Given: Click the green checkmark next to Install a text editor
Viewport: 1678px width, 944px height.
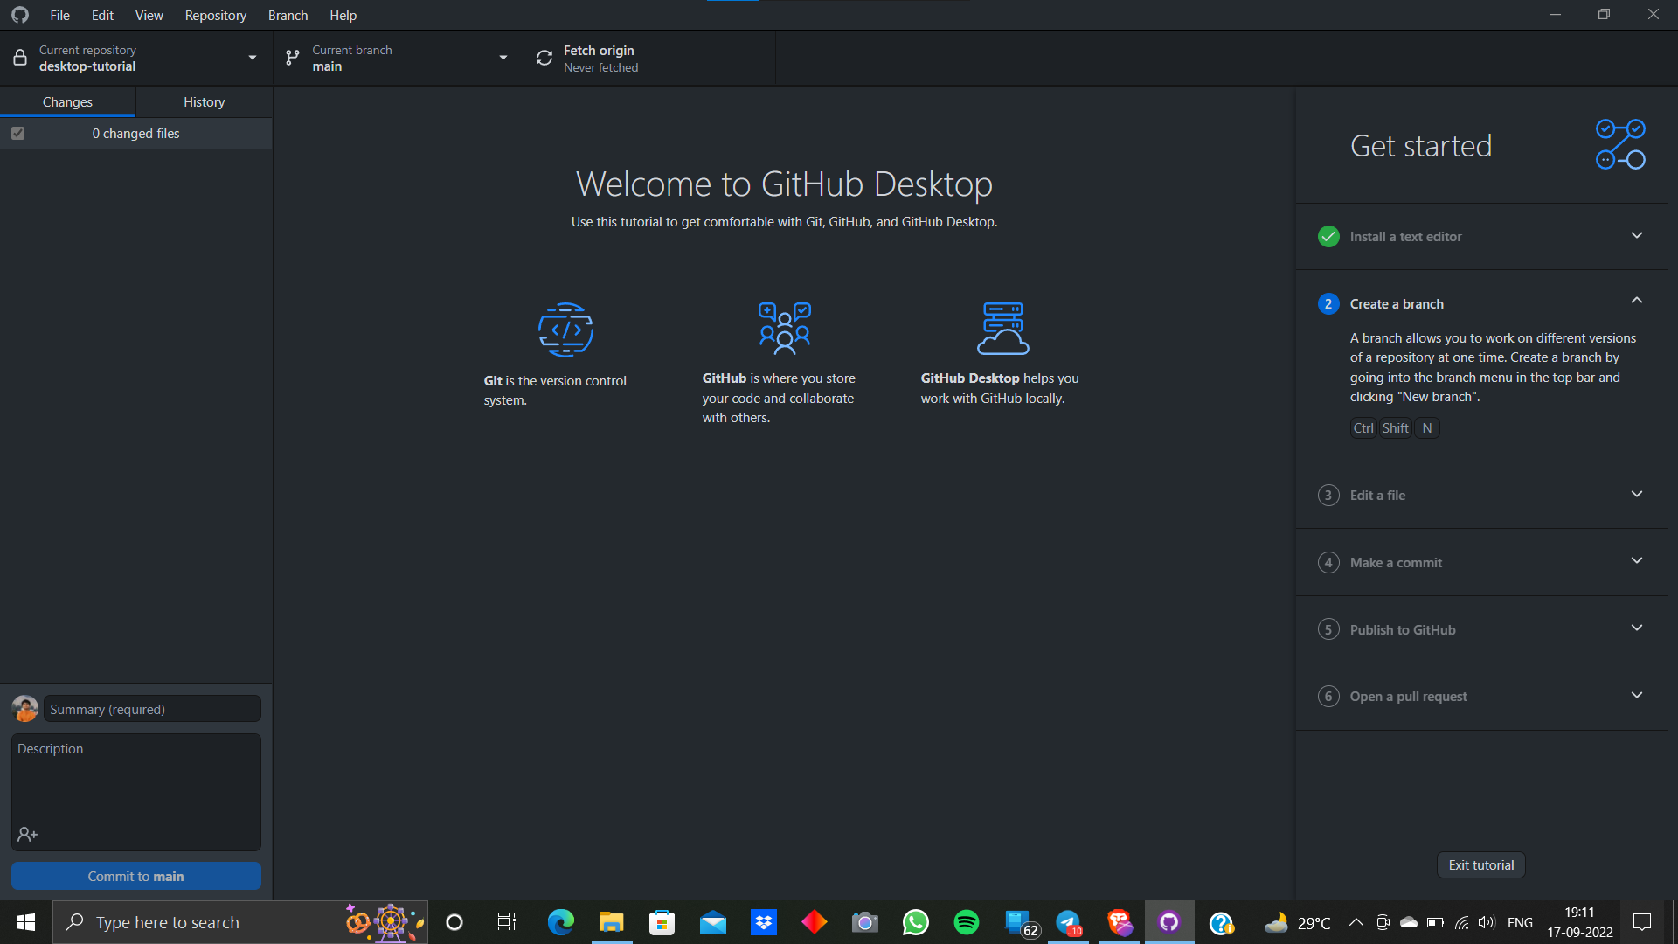Looking at the screenshot, I should (x=1328, y=236).
